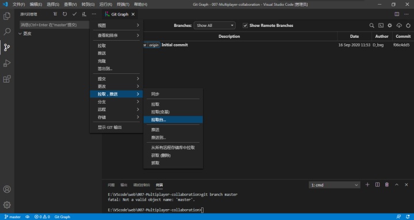This screenshot has height=220, width=414.
Task: Open the Manage gear in activity bar
Action: [7, 205]
